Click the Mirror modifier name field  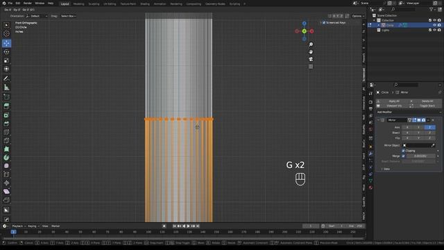tap(397, 120)
